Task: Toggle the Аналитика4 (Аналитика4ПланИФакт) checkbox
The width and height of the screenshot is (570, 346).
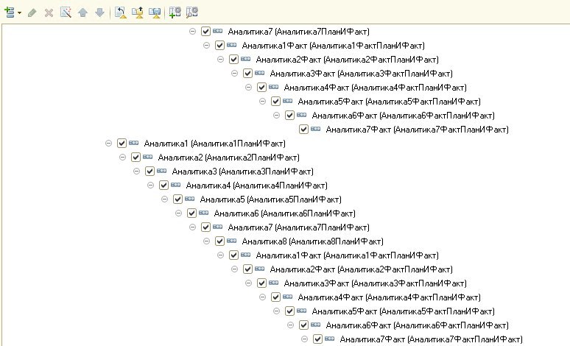Action: [x=163, y=185]
